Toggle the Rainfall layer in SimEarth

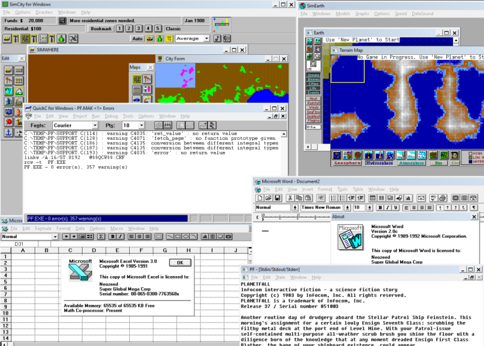[313, 104]
